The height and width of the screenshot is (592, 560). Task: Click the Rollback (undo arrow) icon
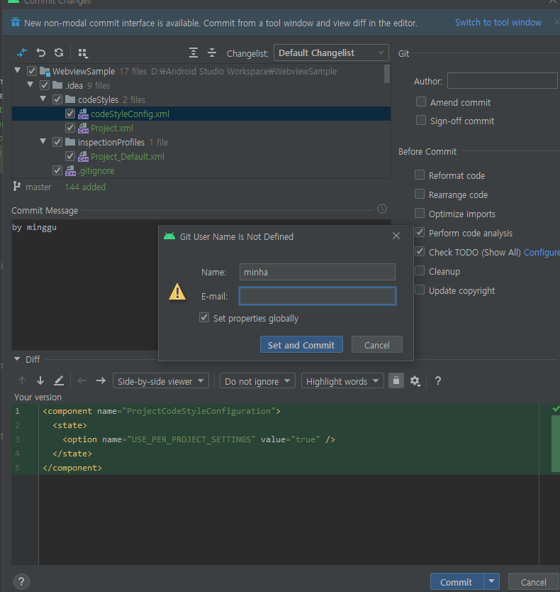click(x=40, y=53)
